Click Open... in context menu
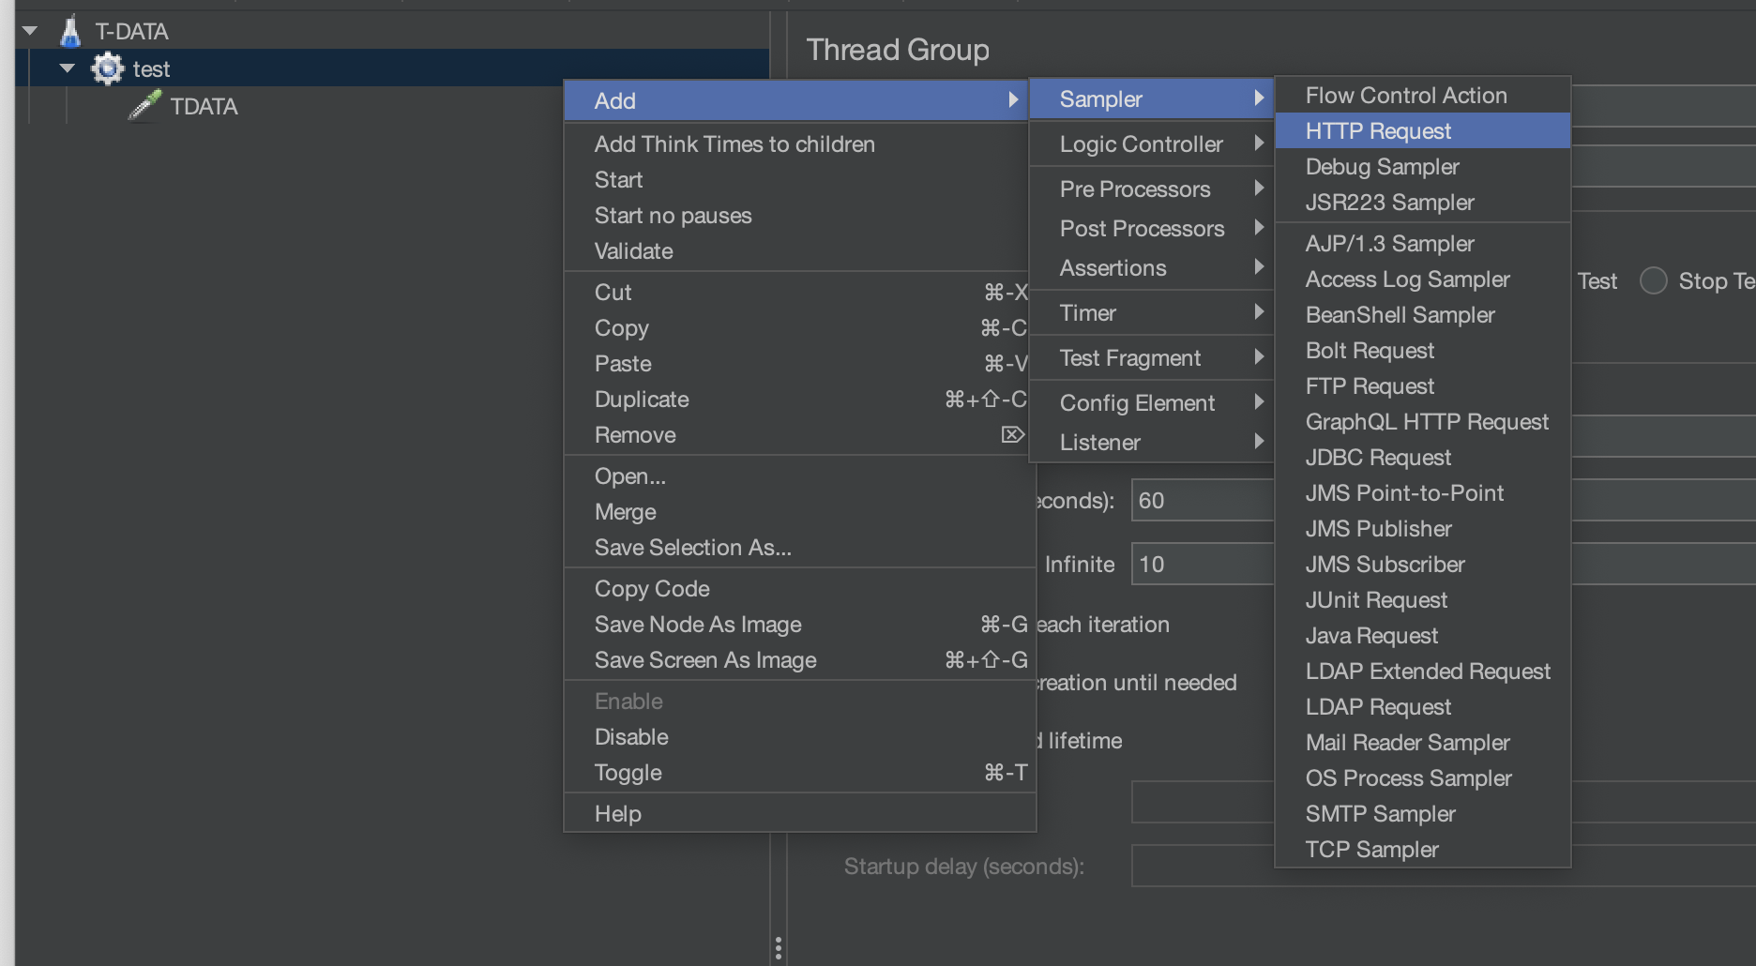The image size is (1756, 966). 799,475
